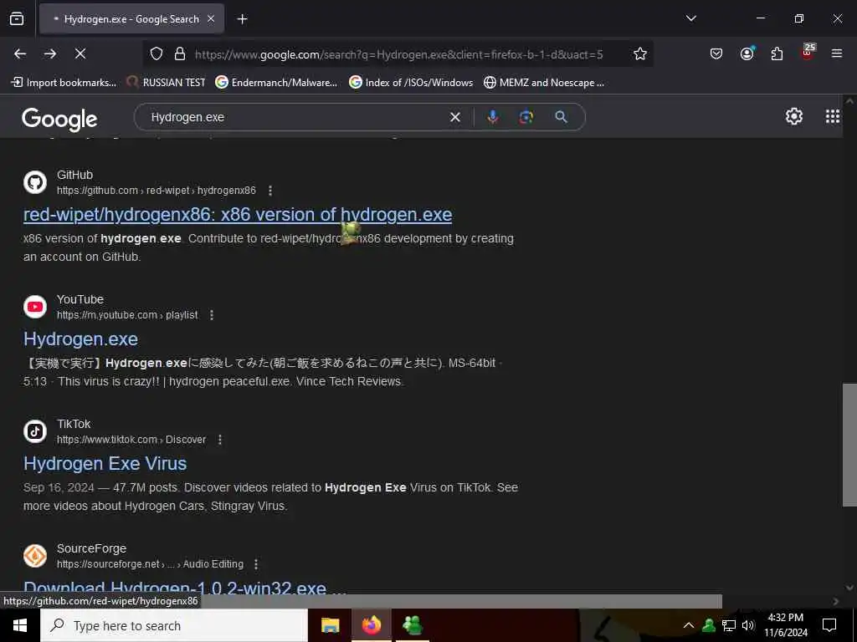Switch to Hydrogen.exe - Google Search tab
Viewport: 857px width, 642px height.
click(x=131, y=19)
